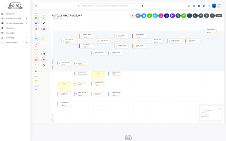This screenshot has width=226, height=141.
Task: Click the canvas zoom in plus button
Action: (52, 115)
